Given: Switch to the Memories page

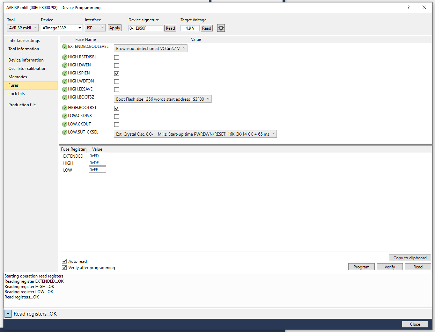Looking at the screenshot, I should coord(18,77).
